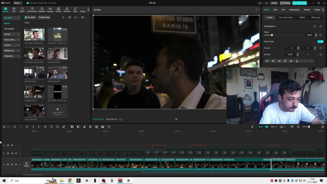
Task: Select the Arka planı kaldır sub-tab
Action: coord(286,17)
